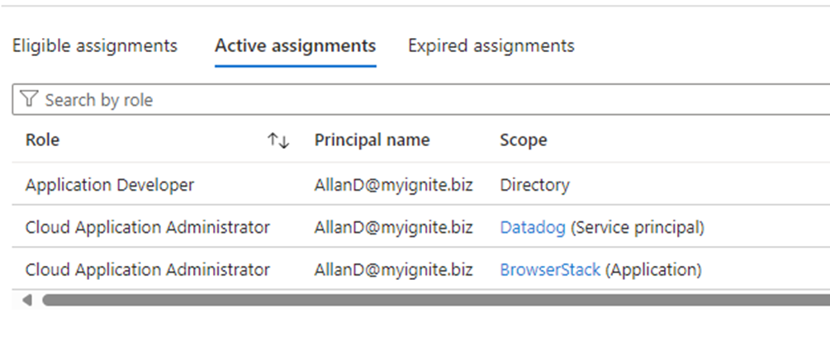Click AllanD principal name in Application Developer row
The width and height of the screenshot is (830, 355).
[x=393, y=185]
